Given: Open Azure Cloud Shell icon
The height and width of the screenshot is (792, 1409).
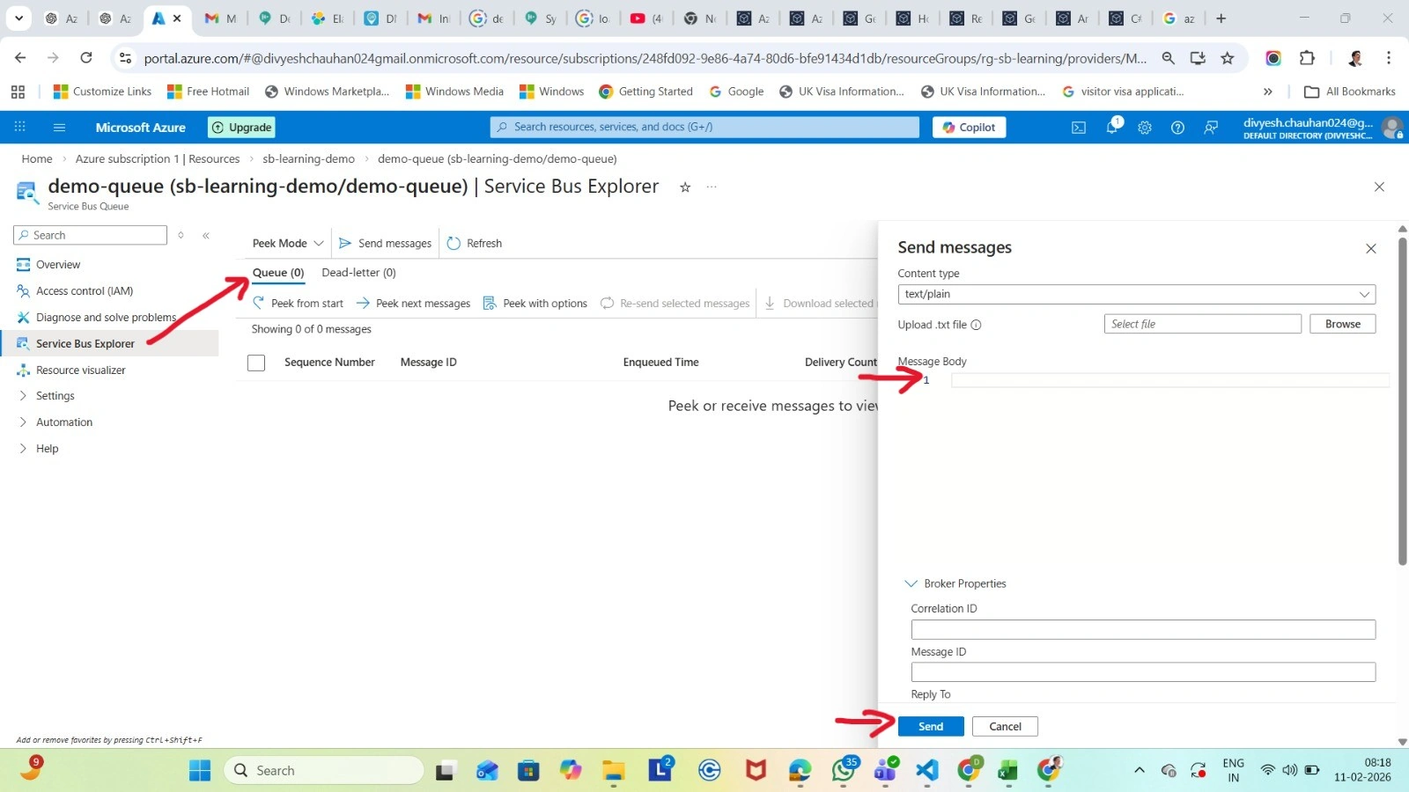Looking at the screenshot, I should (1079, 128).
